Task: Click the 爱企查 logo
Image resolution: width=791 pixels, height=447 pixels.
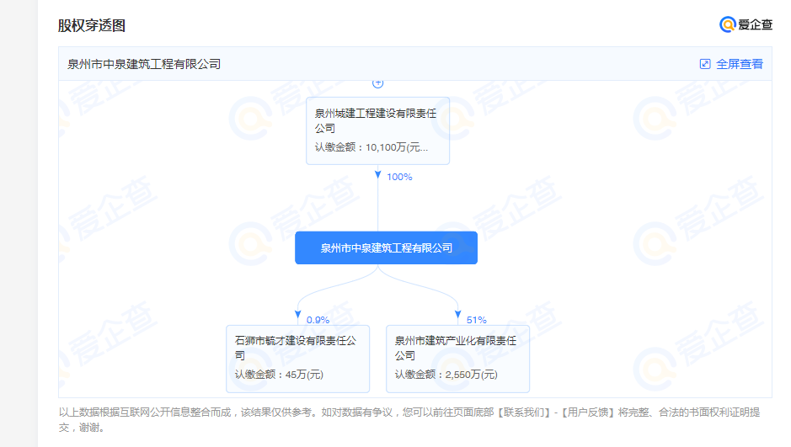Action: pos(746,24)
